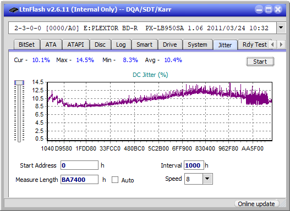Click the Start Address input field

(79, 165)
